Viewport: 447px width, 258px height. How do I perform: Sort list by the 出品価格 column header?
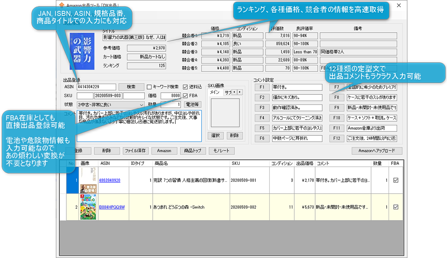(x=305, y=163)
